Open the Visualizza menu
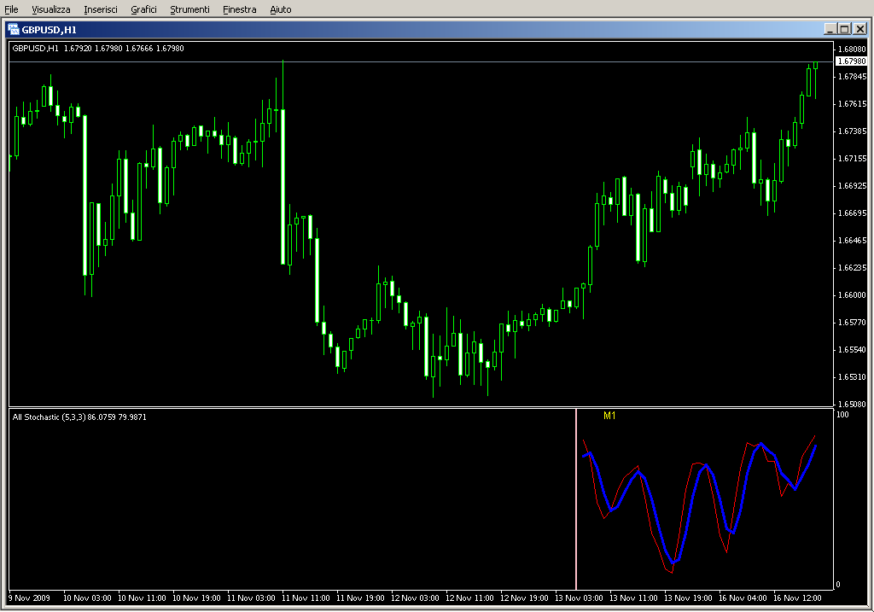 pyautogui.click(x=50, y=9)
